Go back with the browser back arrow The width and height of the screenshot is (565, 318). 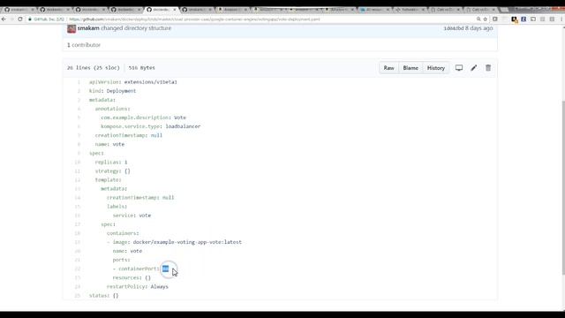point(4,19)
